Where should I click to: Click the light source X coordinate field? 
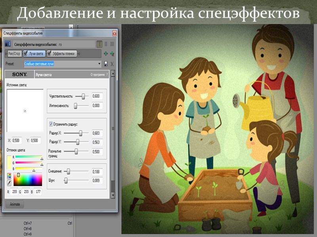coord(17,141)
